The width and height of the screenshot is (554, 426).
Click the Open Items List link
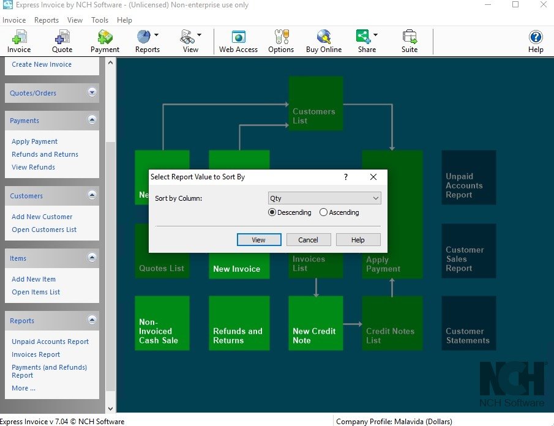(36, 292)
